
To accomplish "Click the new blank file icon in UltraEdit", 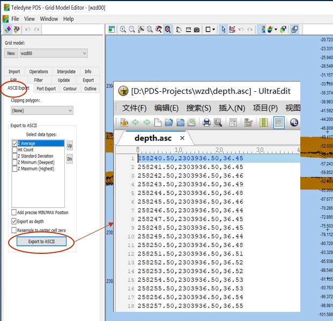I will click(158, 122).
